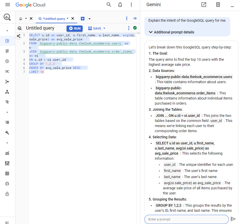Open the BI Engine table sidebar icon

(7, 173)
